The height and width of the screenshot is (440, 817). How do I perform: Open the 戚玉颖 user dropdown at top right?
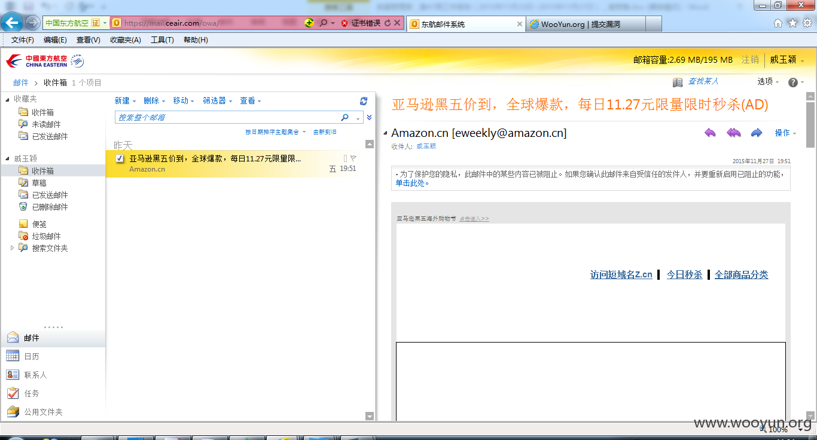click(786, 60)
